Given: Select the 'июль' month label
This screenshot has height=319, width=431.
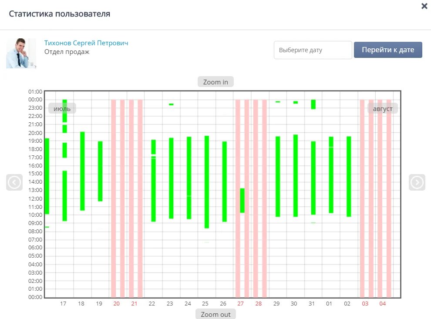Looking at the screenshot, I should pos(62,108).
